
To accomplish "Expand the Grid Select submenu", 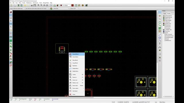I will click(x=77, y=91).
